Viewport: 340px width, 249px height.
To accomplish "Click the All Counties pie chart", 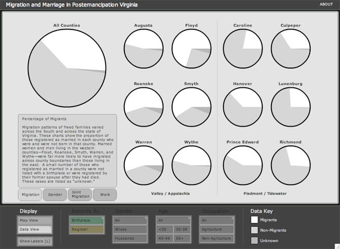I will click(x=67, y=69).
